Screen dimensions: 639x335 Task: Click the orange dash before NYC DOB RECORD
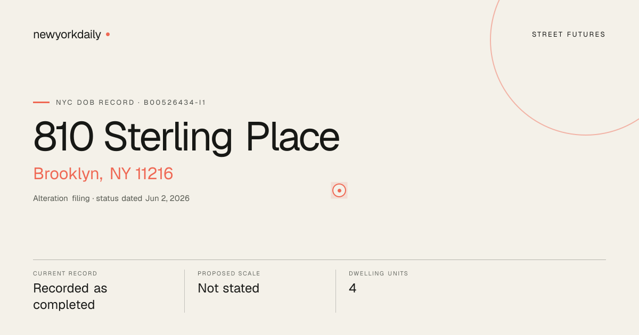click(41, 102)
